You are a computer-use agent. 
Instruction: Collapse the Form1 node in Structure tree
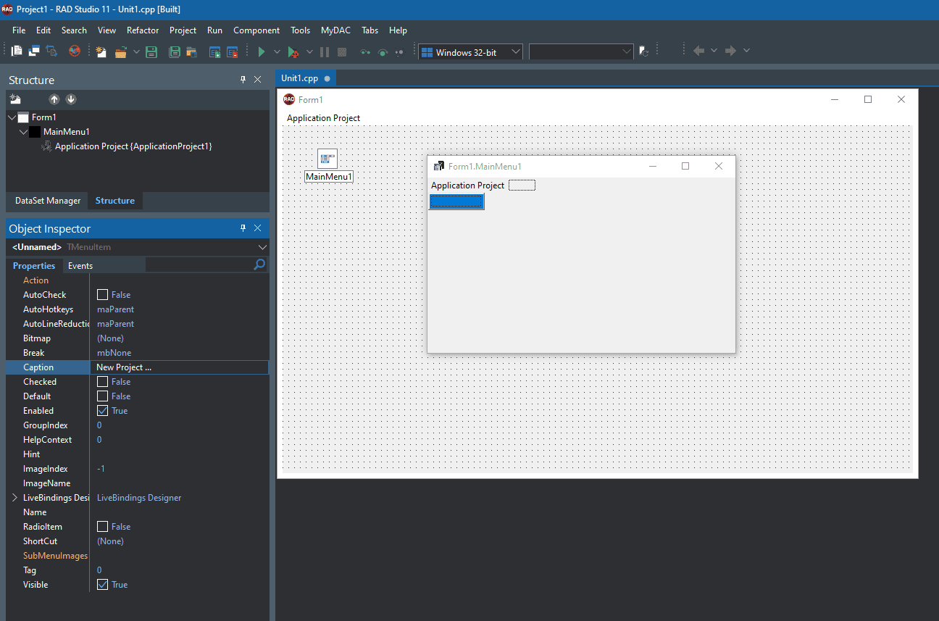(x=12, y=117)
